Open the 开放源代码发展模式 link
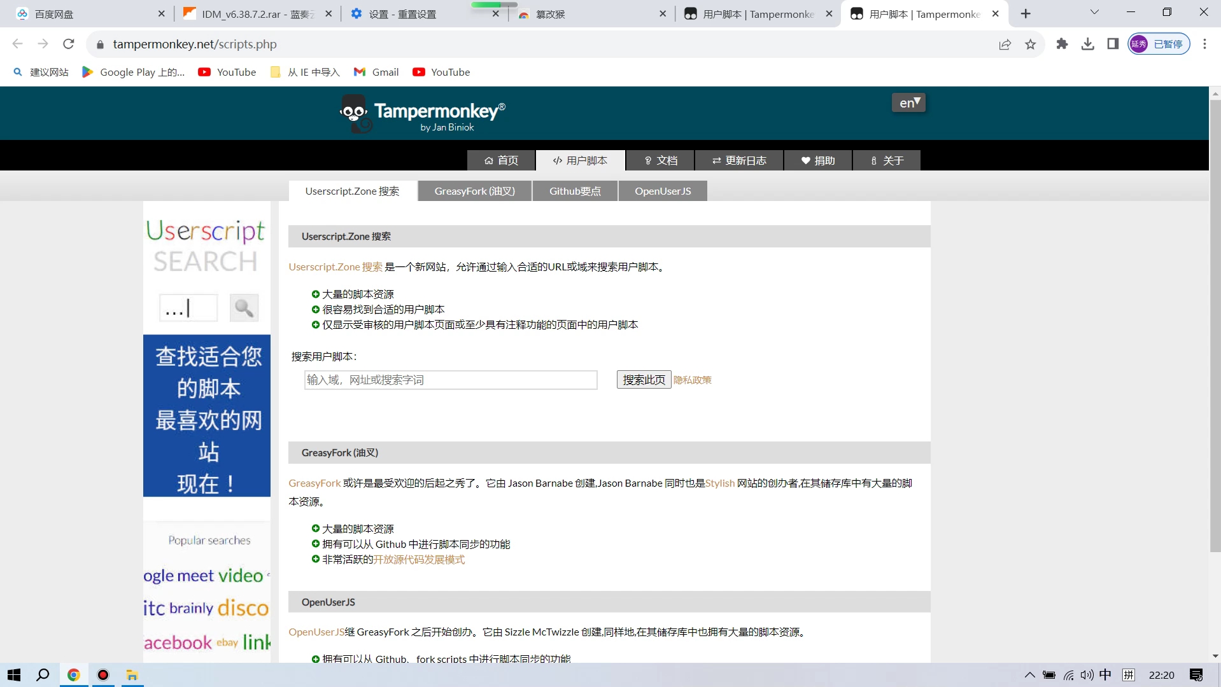Screen dimensions: 1221x687 click(419, 559)
